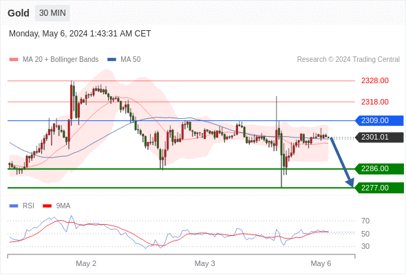The width and height of the screenshot is (406, 275).
Task: Click the 'MA 50' legend label
Action: (131, 60)
